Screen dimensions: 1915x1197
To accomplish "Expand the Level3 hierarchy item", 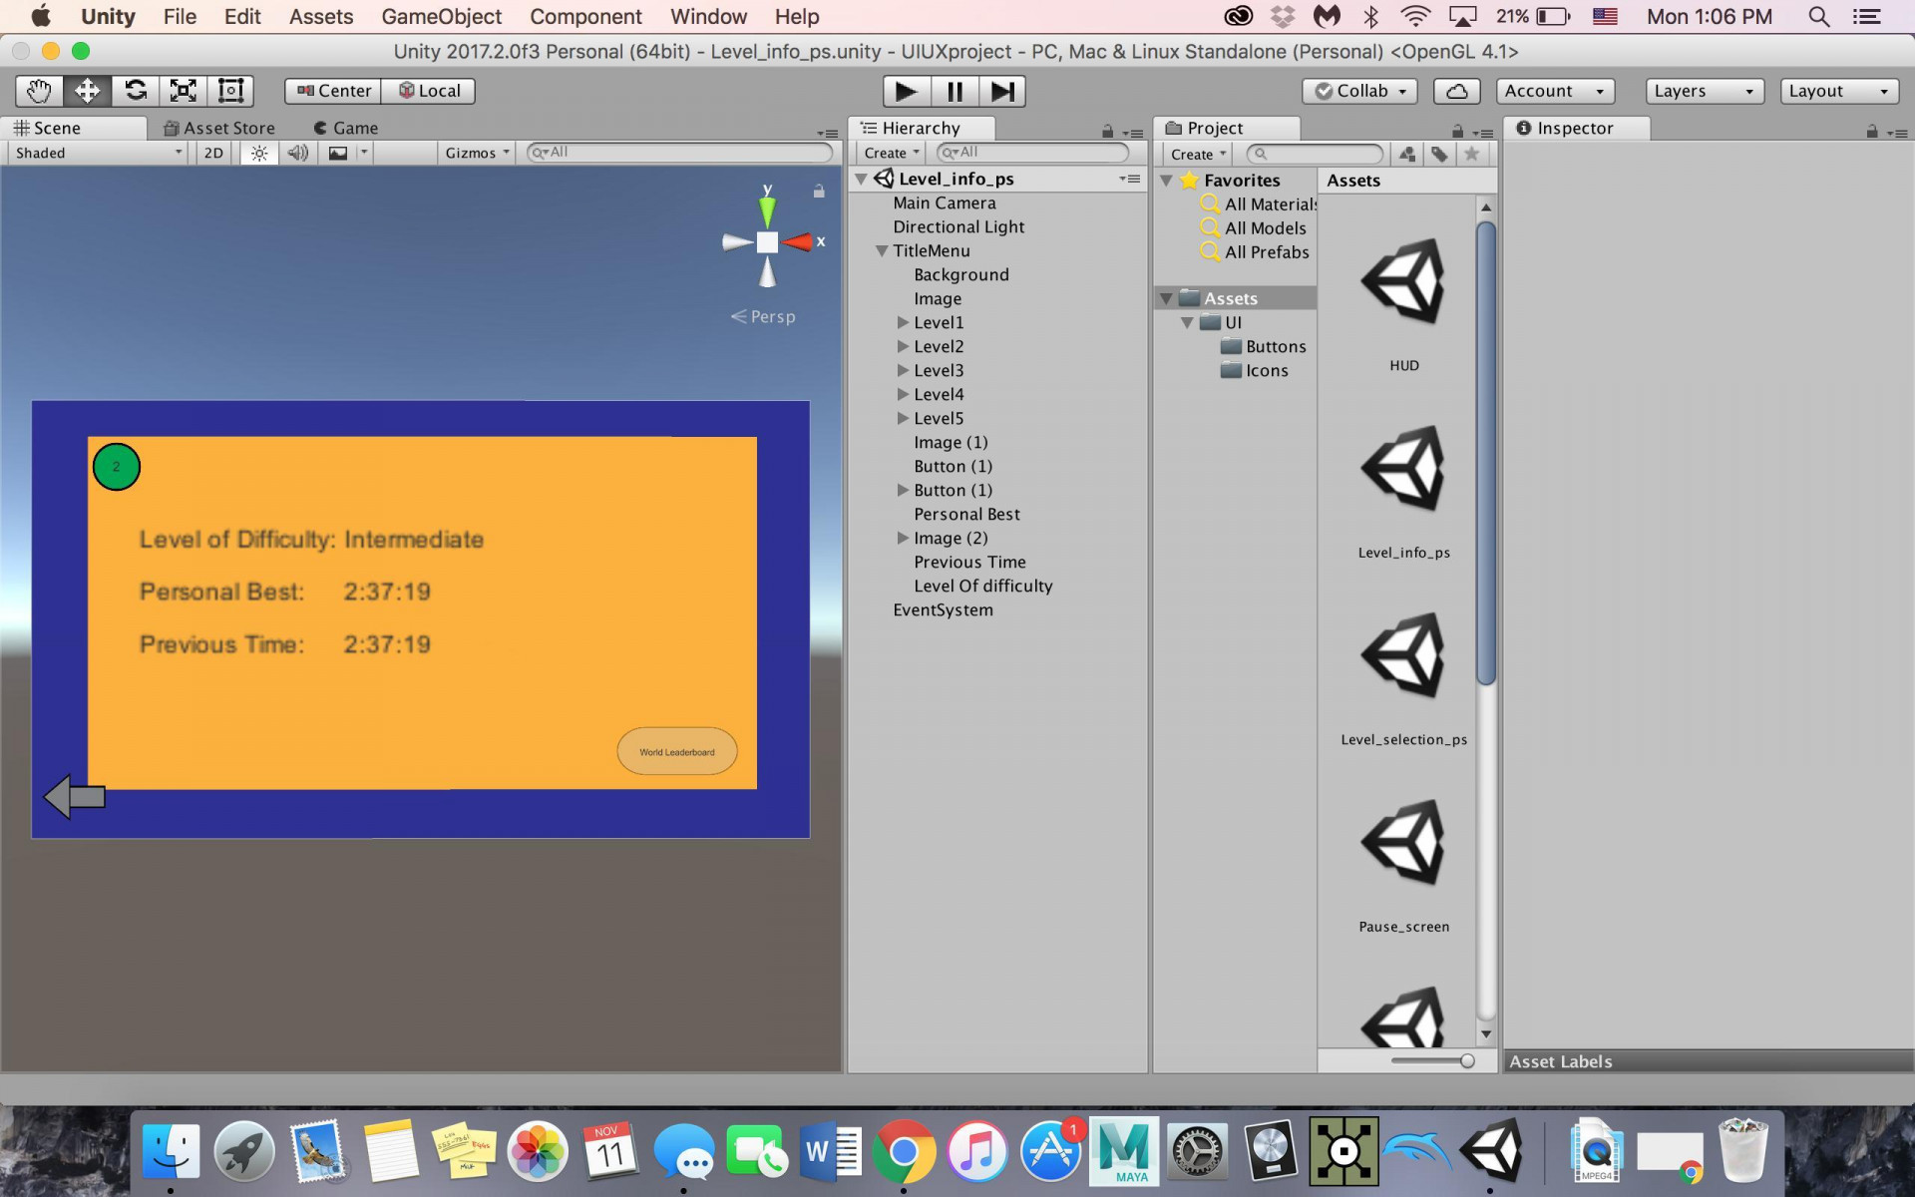I will [x=903, y=370].
